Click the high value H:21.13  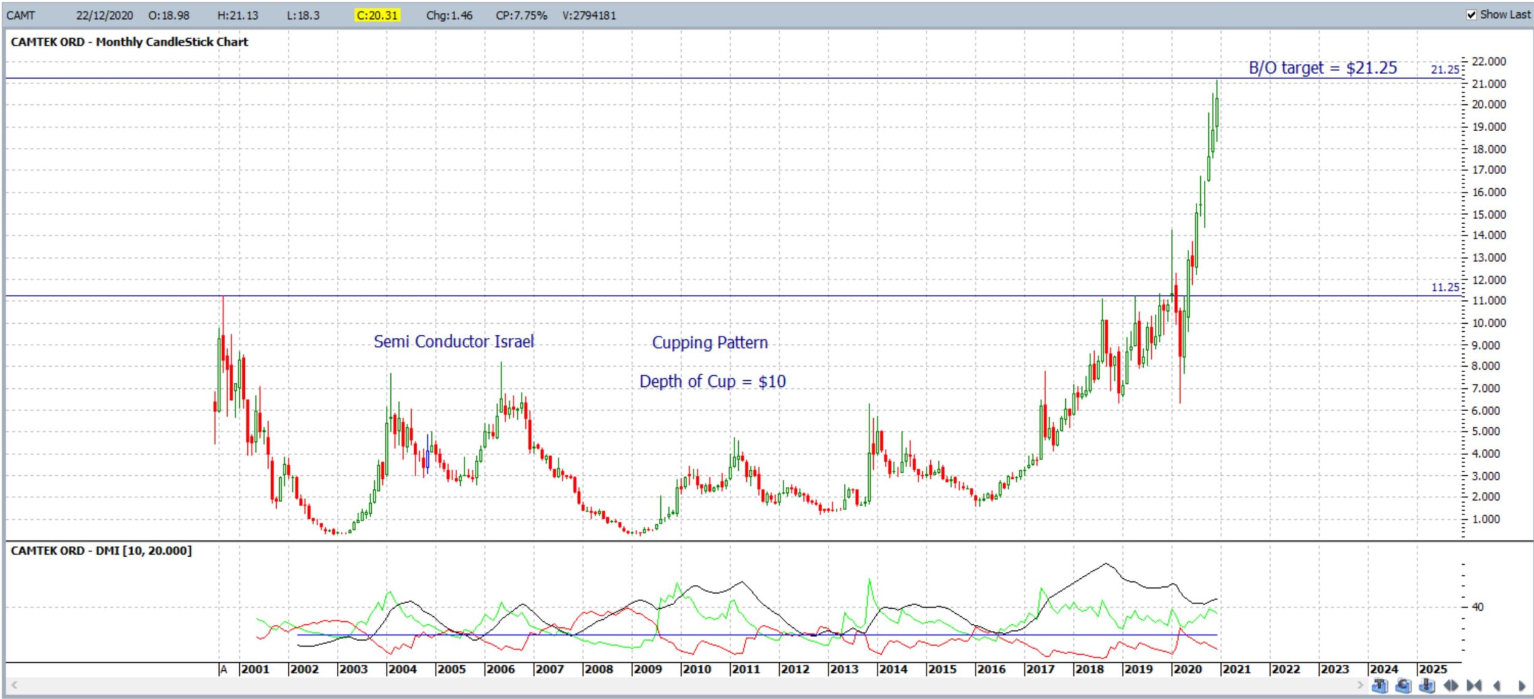tap(237, 15)
